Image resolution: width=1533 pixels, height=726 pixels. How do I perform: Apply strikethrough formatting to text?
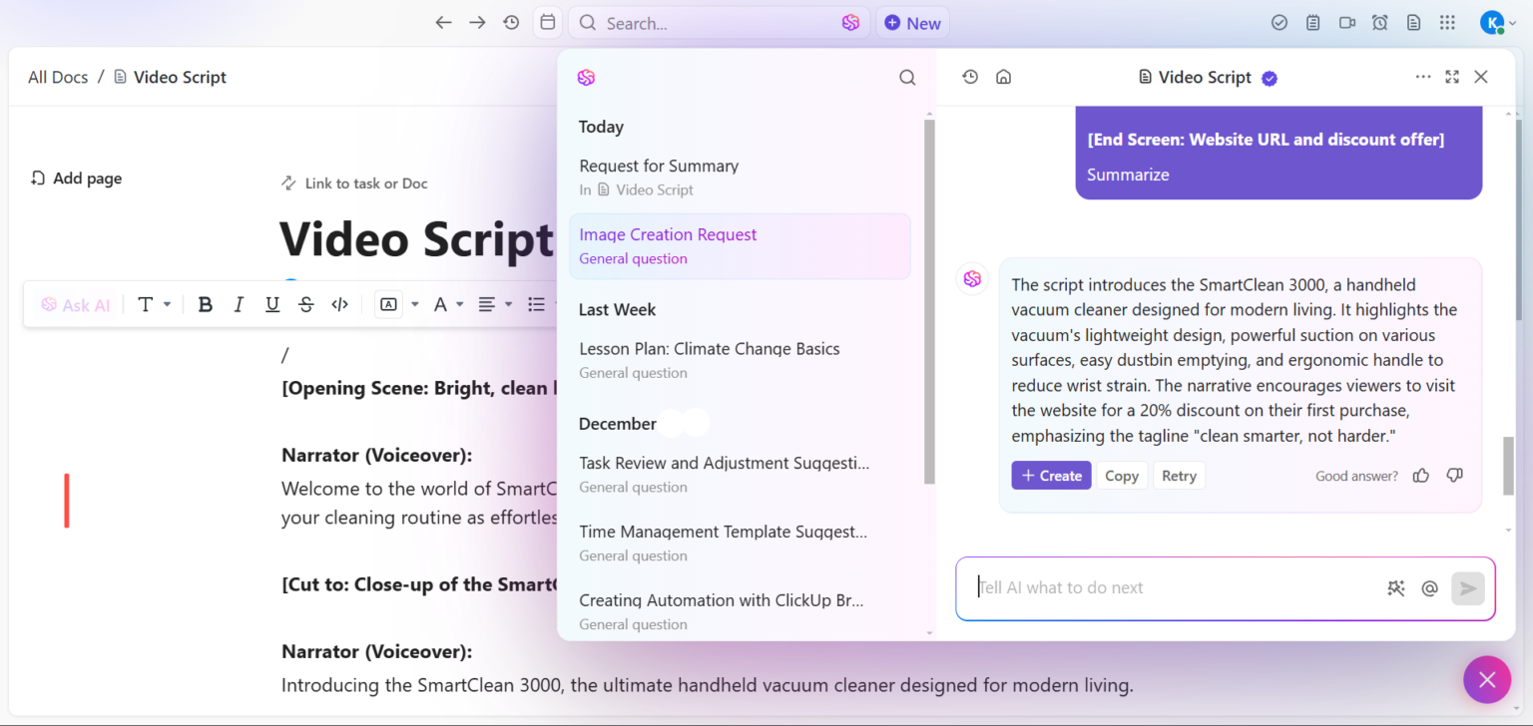(x=305, y=304)
